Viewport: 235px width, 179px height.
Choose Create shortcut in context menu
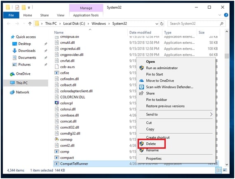[158, 137]
